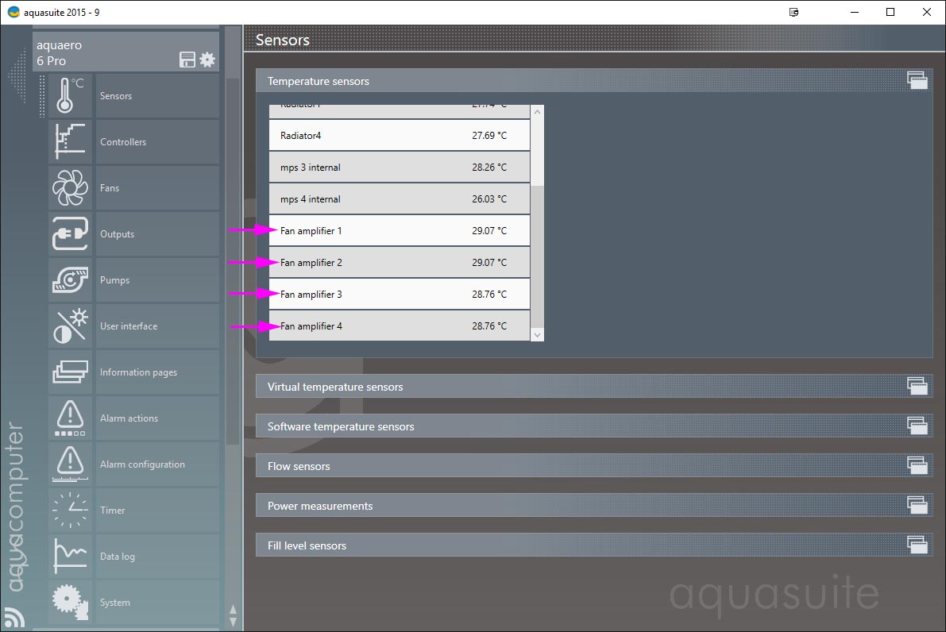Select the mps 3 internal sensor row
The width and height of the screenshot is (946, 632).
click(x=399, y=168)
